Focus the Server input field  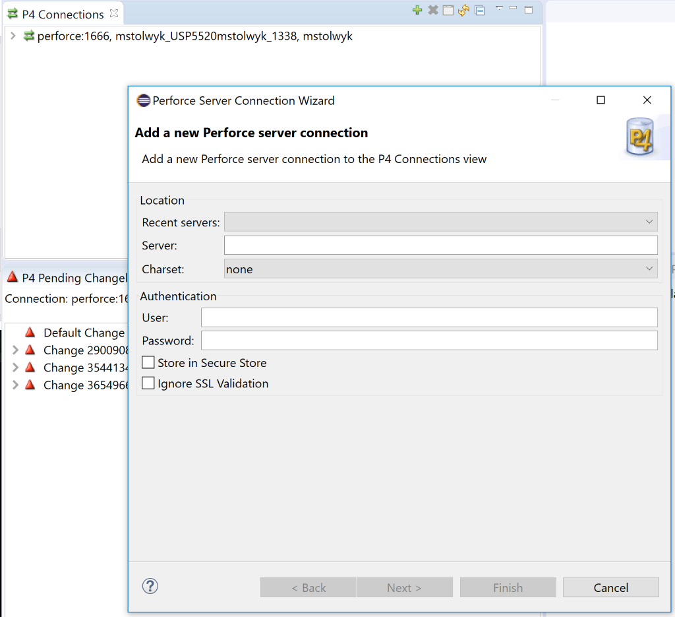[440, 245]
